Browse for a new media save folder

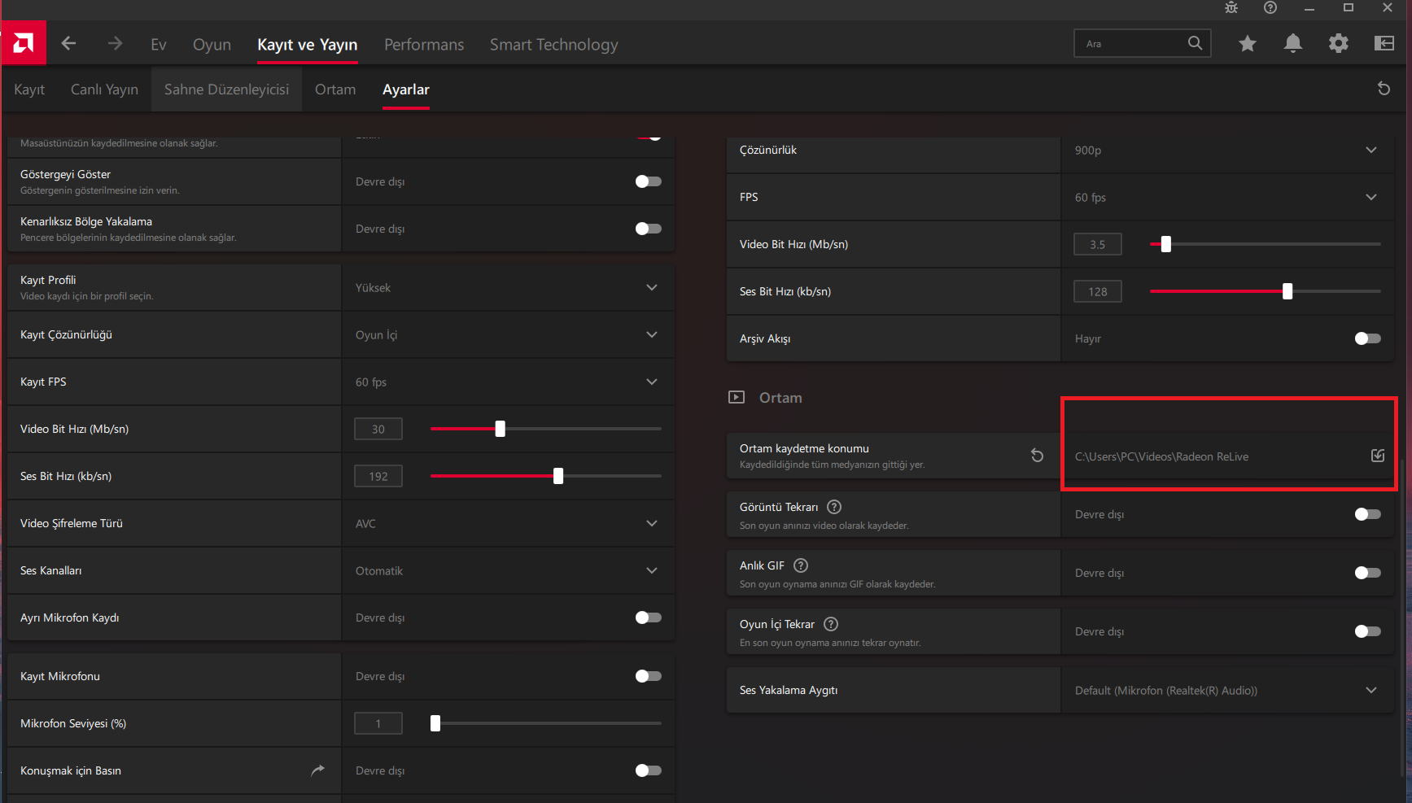pyautogui.click(x=1377, y=456)
